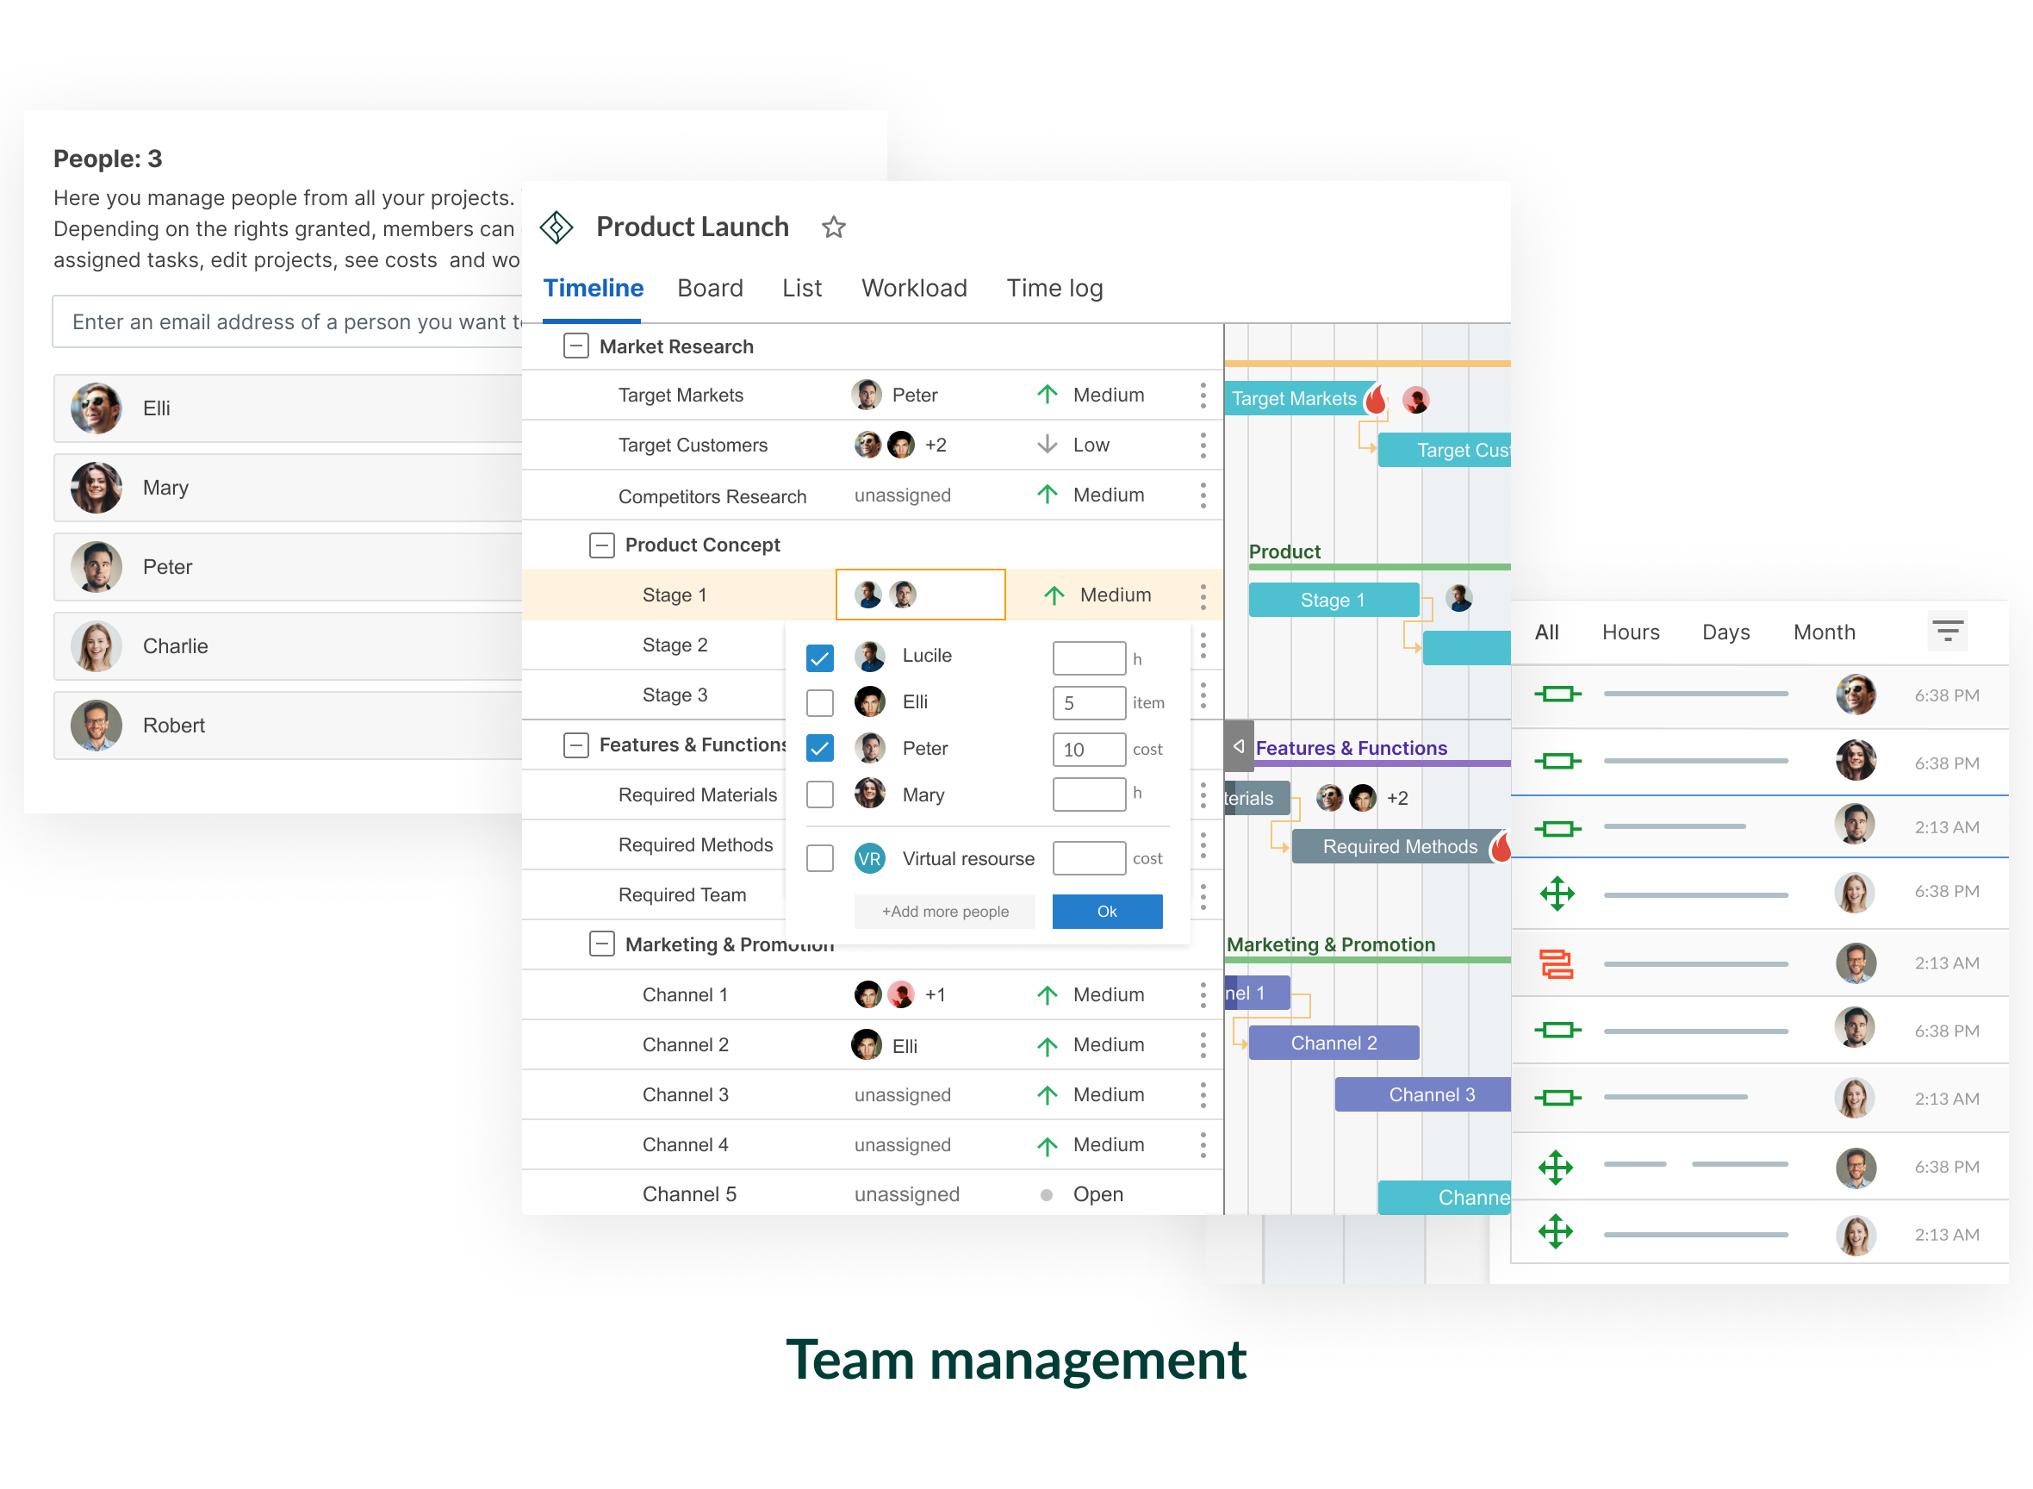The height and width of the screenshot is (1489, 2033).
Task: Open the three-dot menu for Stage 1
Action: pos(1203,595)
